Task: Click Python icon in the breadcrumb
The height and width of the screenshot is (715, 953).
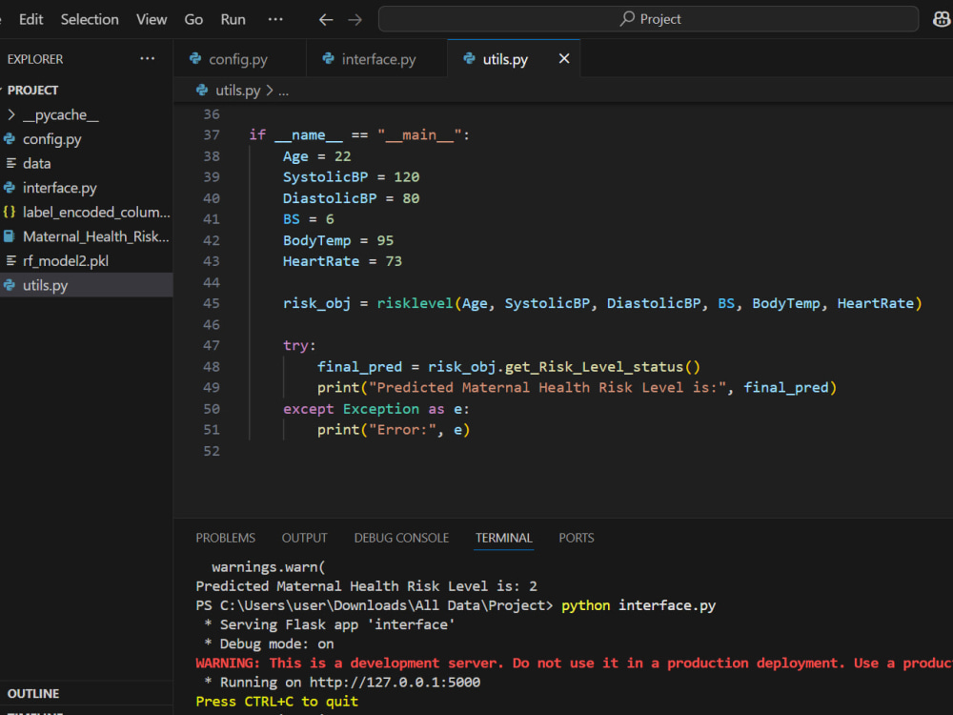Action: 202,91
